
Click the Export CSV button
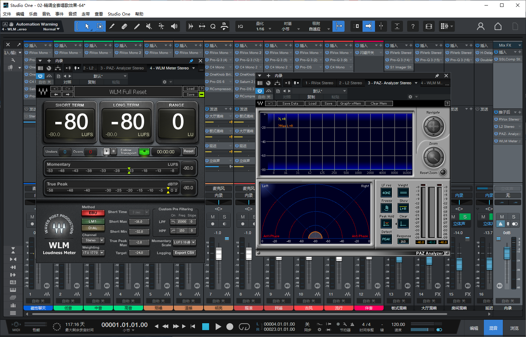184,253
